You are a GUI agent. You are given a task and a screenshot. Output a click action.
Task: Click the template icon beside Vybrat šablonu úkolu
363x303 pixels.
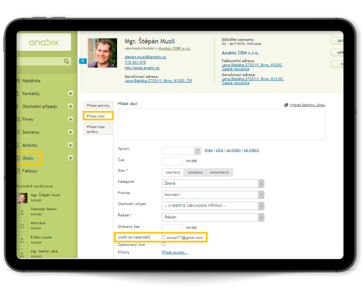(x=286, y=105)
